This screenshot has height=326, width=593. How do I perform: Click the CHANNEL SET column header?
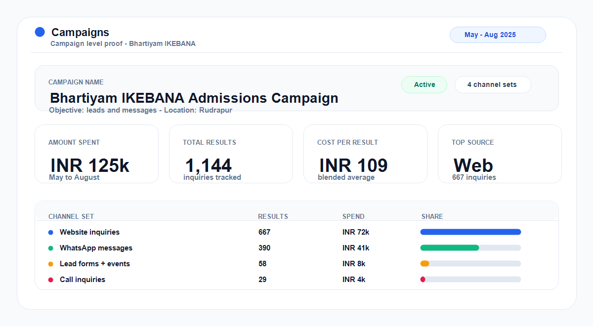point(71,216)
